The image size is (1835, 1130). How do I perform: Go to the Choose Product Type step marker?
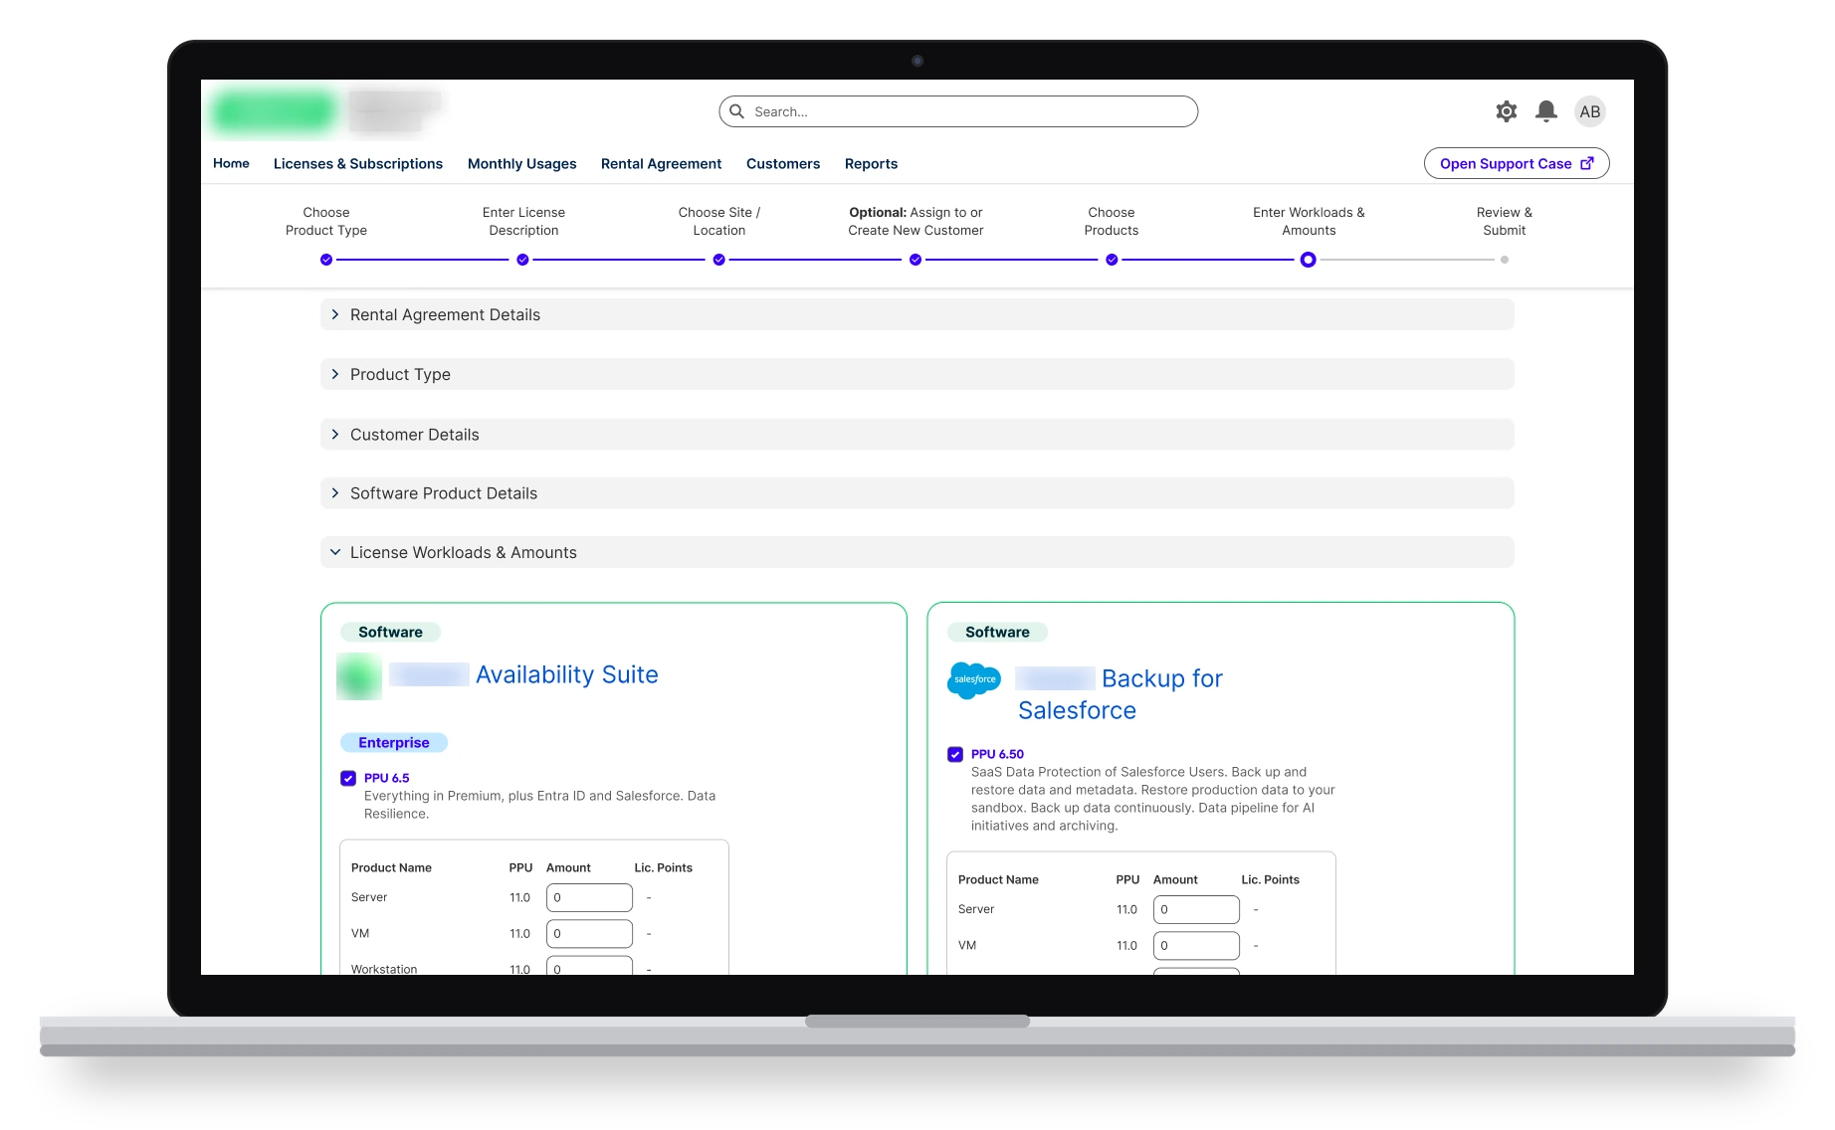tap(326, 260)
